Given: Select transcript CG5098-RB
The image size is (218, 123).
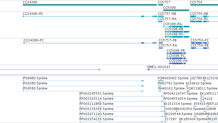Looking at the screenshot, I should coord(178,32).
